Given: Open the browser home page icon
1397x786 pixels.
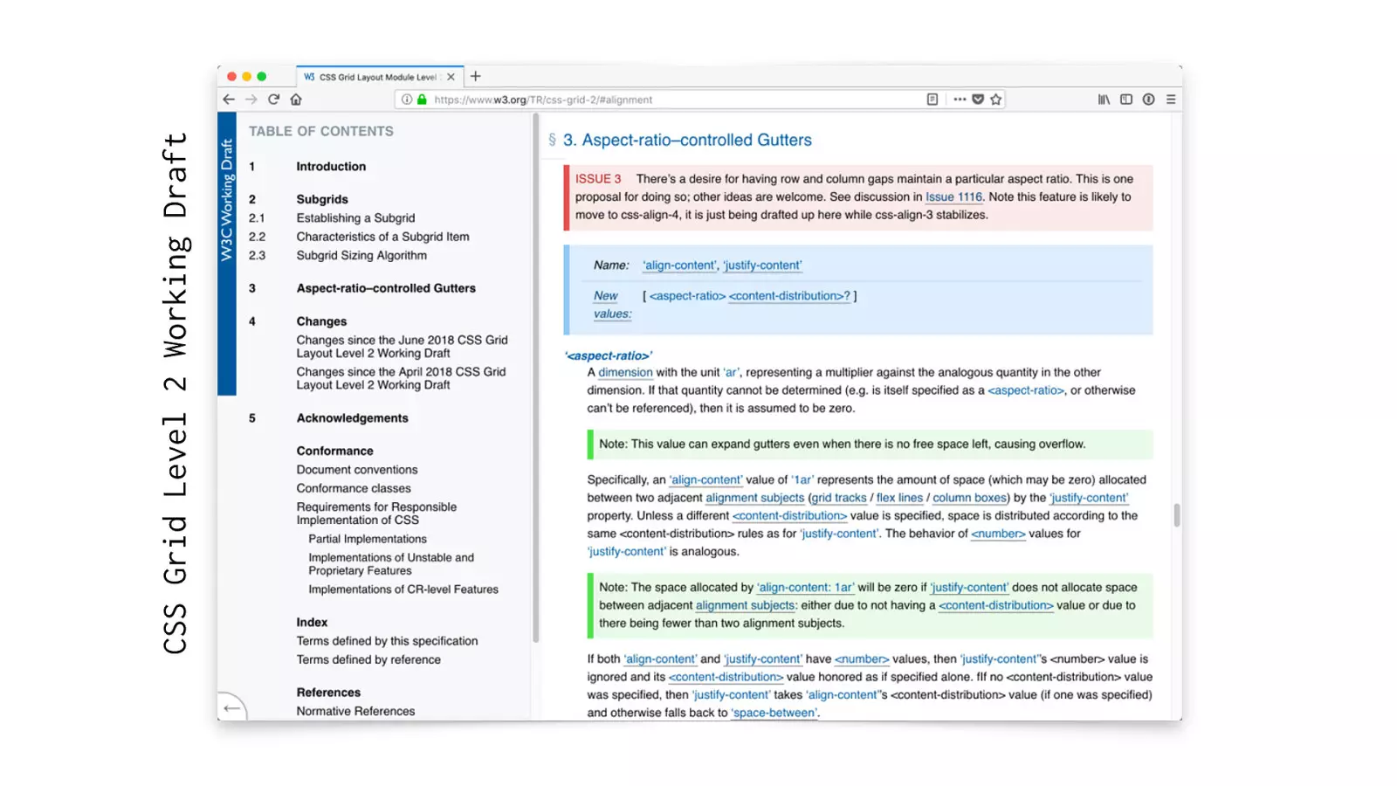Looking at the screenshot, I should click(x=296, y=100).
